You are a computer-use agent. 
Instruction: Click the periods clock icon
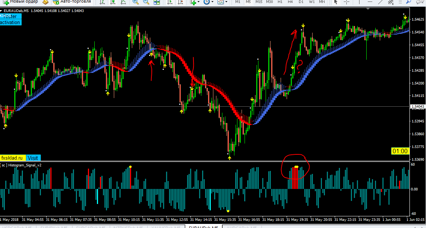[x=207, y=2]
